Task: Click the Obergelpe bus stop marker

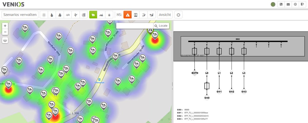Action: pos(99,80)
